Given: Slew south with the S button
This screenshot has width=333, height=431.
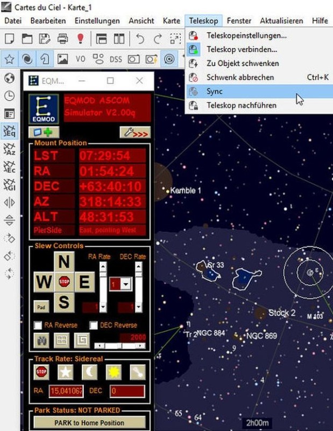Looking at the screenshot, I should [x=64, y=302].
